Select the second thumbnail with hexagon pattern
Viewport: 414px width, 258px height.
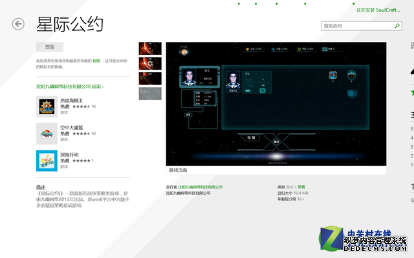[x=150, y=63]
